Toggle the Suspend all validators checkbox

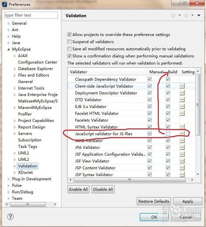[x=69, y=42]
